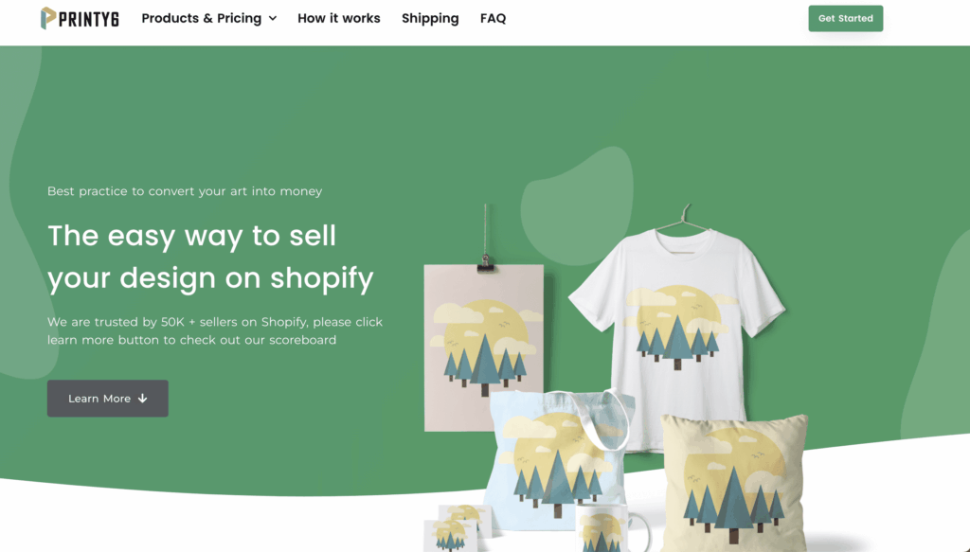The image size is (970, 552).
Task: Open the Shipping page
Action: (x=430, y=19)
